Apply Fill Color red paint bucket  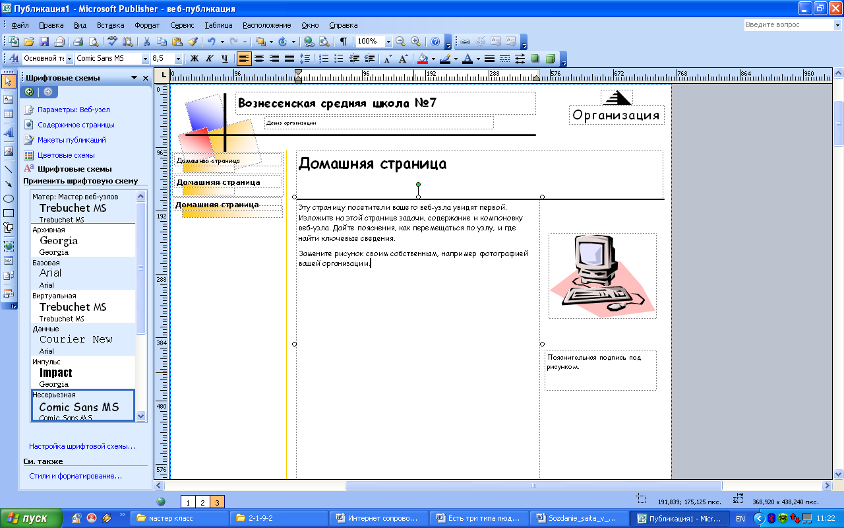click(x=423, y=59)
